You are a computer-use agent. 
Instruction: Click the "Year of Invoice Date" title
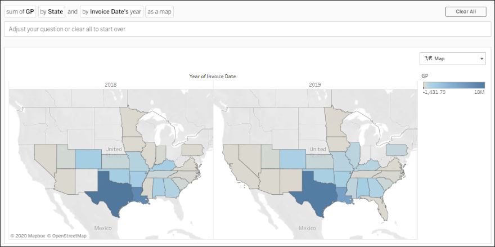tap(213, 76)
